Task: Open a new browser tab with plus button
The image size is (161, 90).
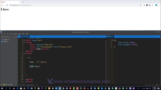Action: point(23,2)
